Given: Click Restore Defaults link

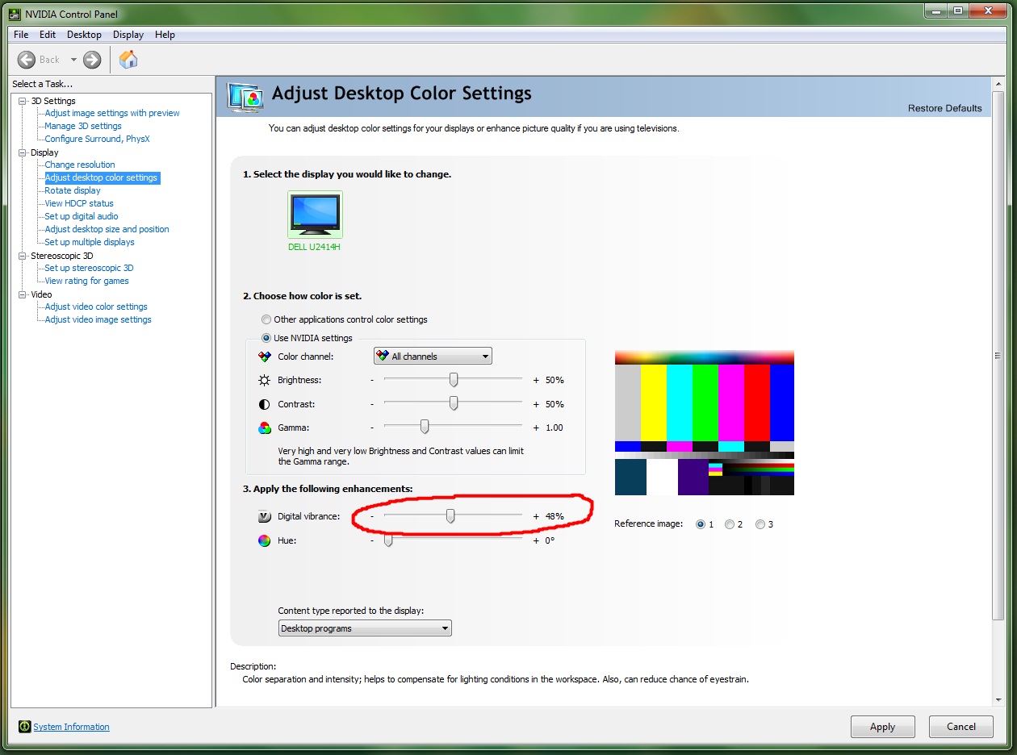Looking at the screenshot, I should [x=945, y=108].
